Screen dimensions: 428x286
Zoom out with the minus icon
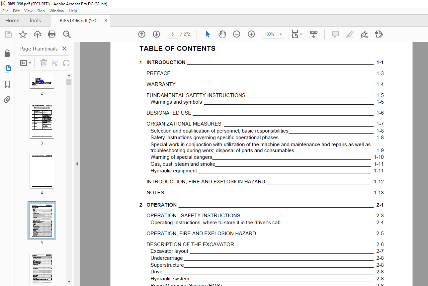(x=237, y=34)
